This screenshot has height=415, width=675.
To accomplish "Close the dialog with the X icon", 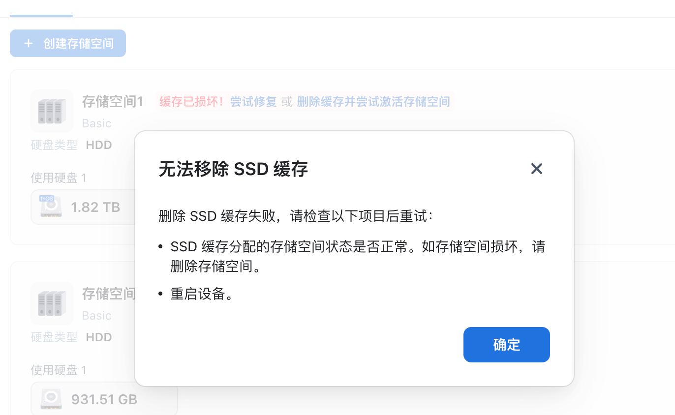I will coord(536,169).
